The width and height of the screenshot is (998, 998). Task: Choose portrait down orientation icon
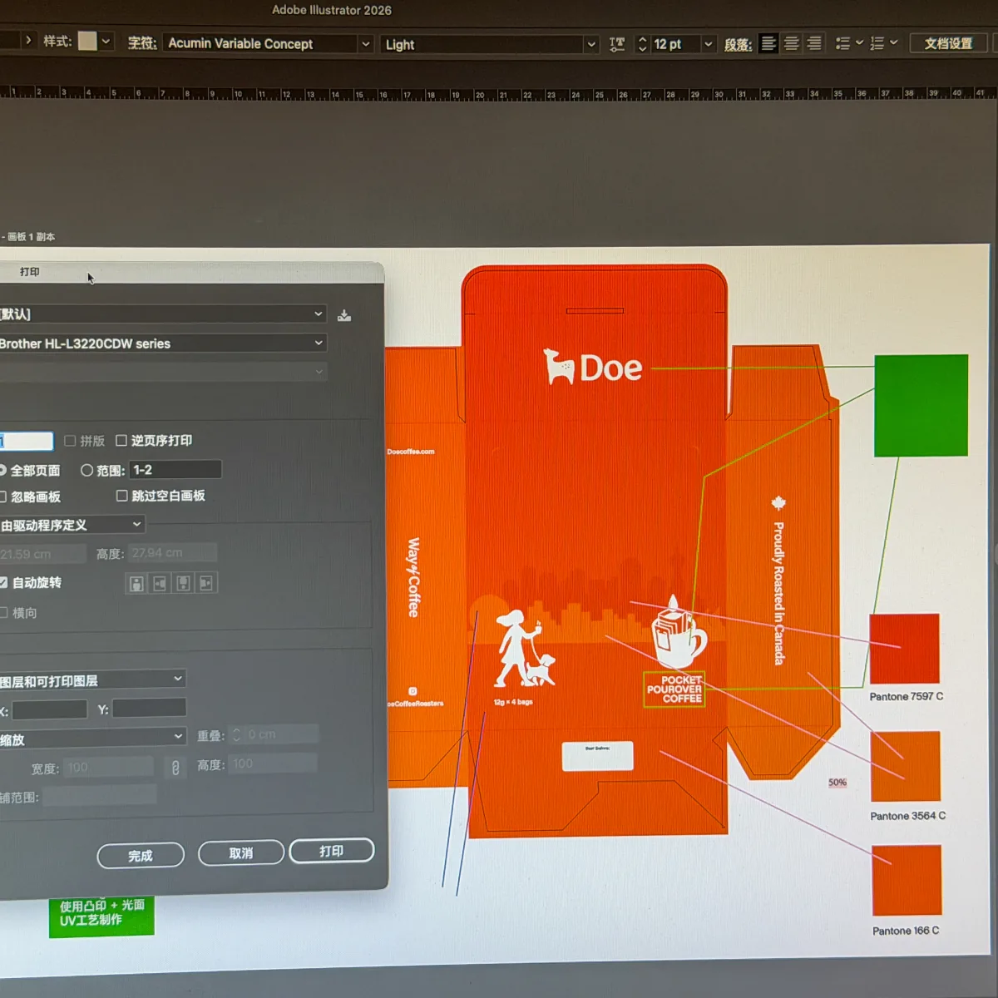point(183,583)
